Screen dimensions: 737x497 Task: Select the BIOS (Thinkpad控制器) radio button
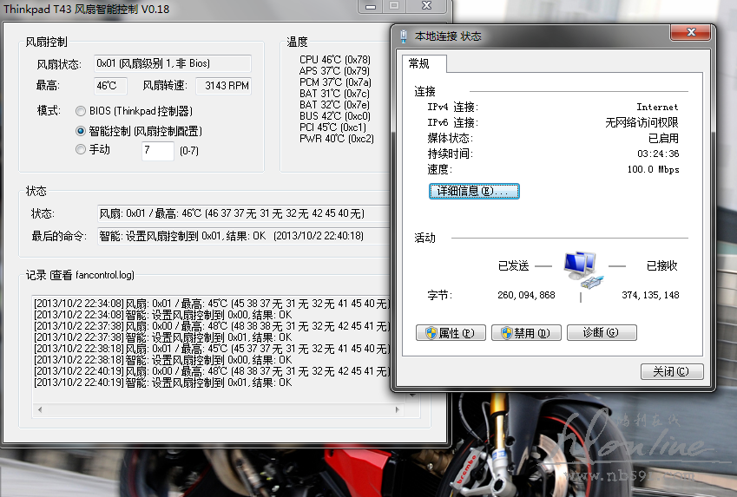82,111
